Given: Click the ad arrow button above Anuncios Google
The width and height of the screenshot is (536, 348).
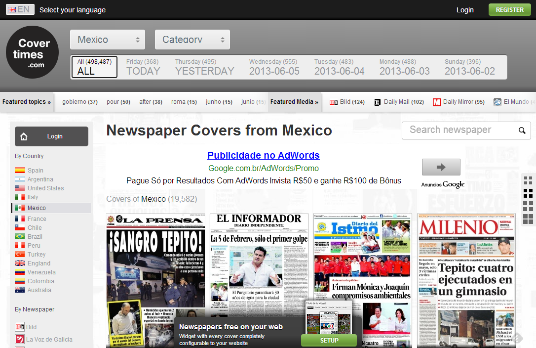Looking at the screenshot, I should coord(441,167).
